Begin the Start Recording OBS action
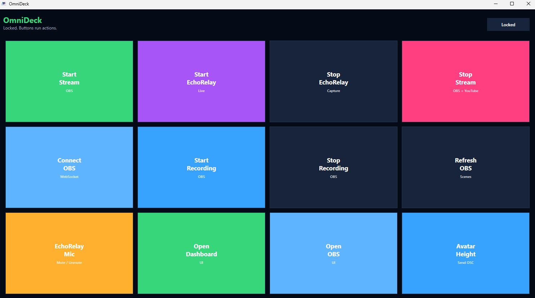 point(201,167)
